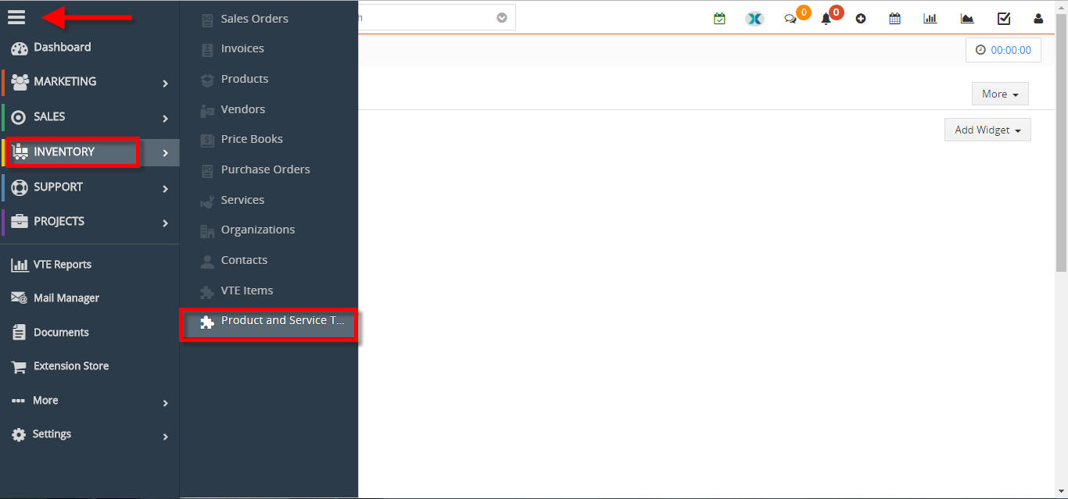Image resolution: width=1068 pixels, height=499 pixels.
Task: Open the user profile icon
Action: [1038, 18]
